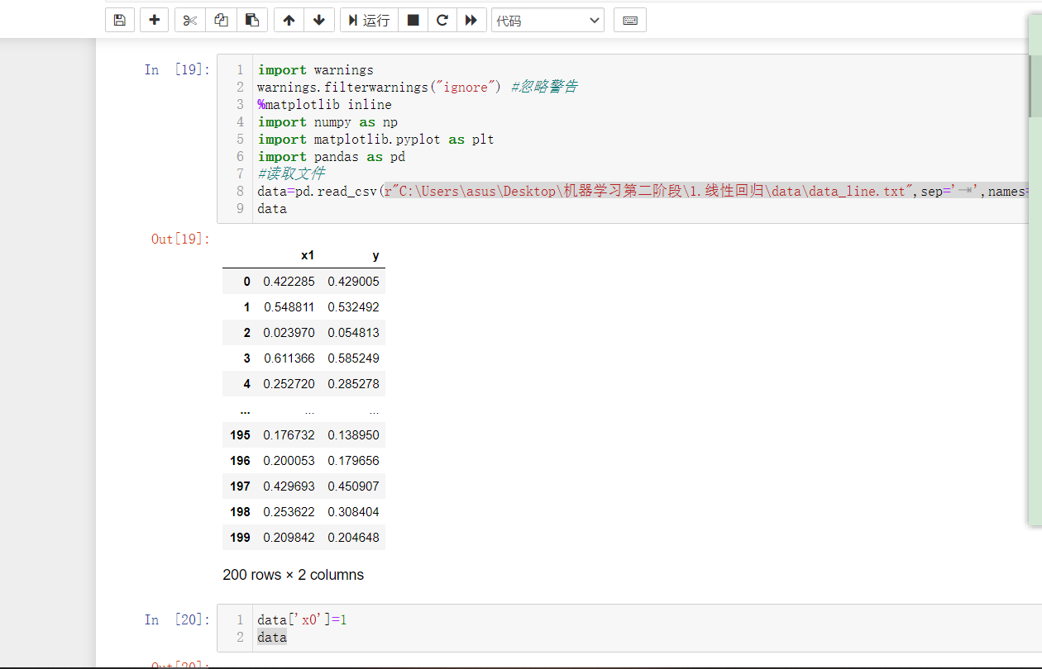Run the cell with the 运行 button
Screen dimensions: 1042x669
point(369,20)
